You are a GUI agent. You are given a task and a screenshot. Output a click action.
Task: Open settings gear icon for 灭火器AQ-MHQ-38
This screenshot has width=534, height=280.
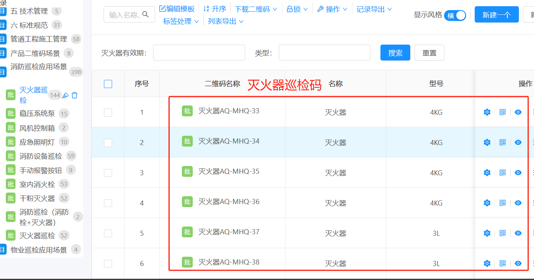pyautogui.click(x=487, y=263)
